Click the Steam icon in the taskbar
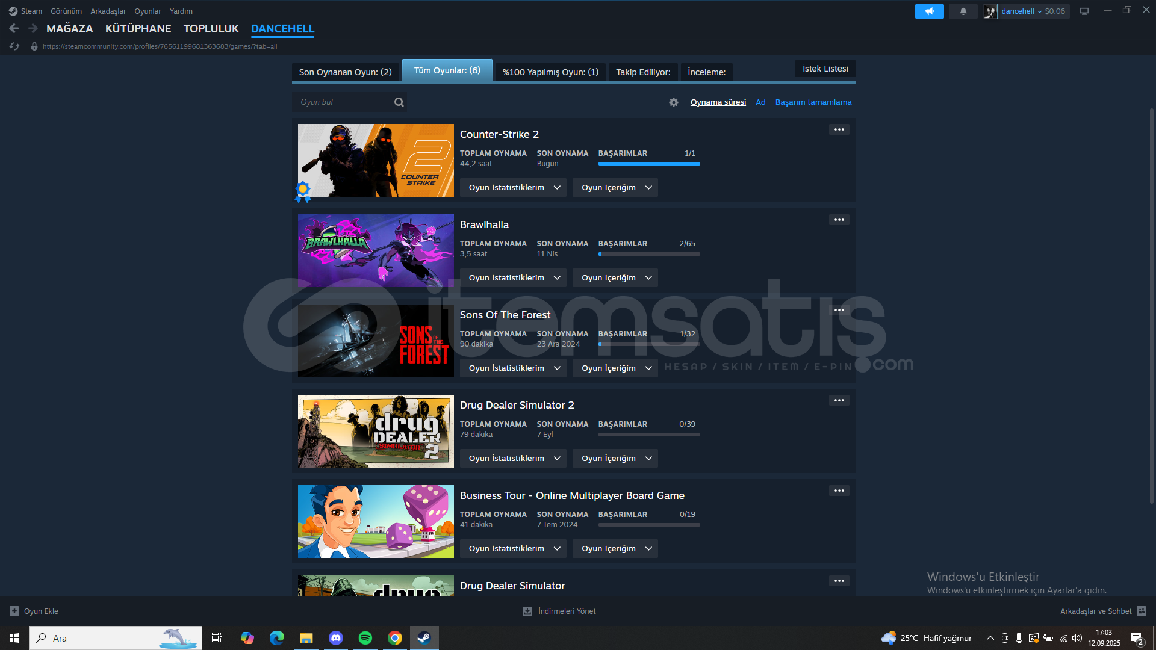Screen dimensions: 1156x650 point(424,638)
